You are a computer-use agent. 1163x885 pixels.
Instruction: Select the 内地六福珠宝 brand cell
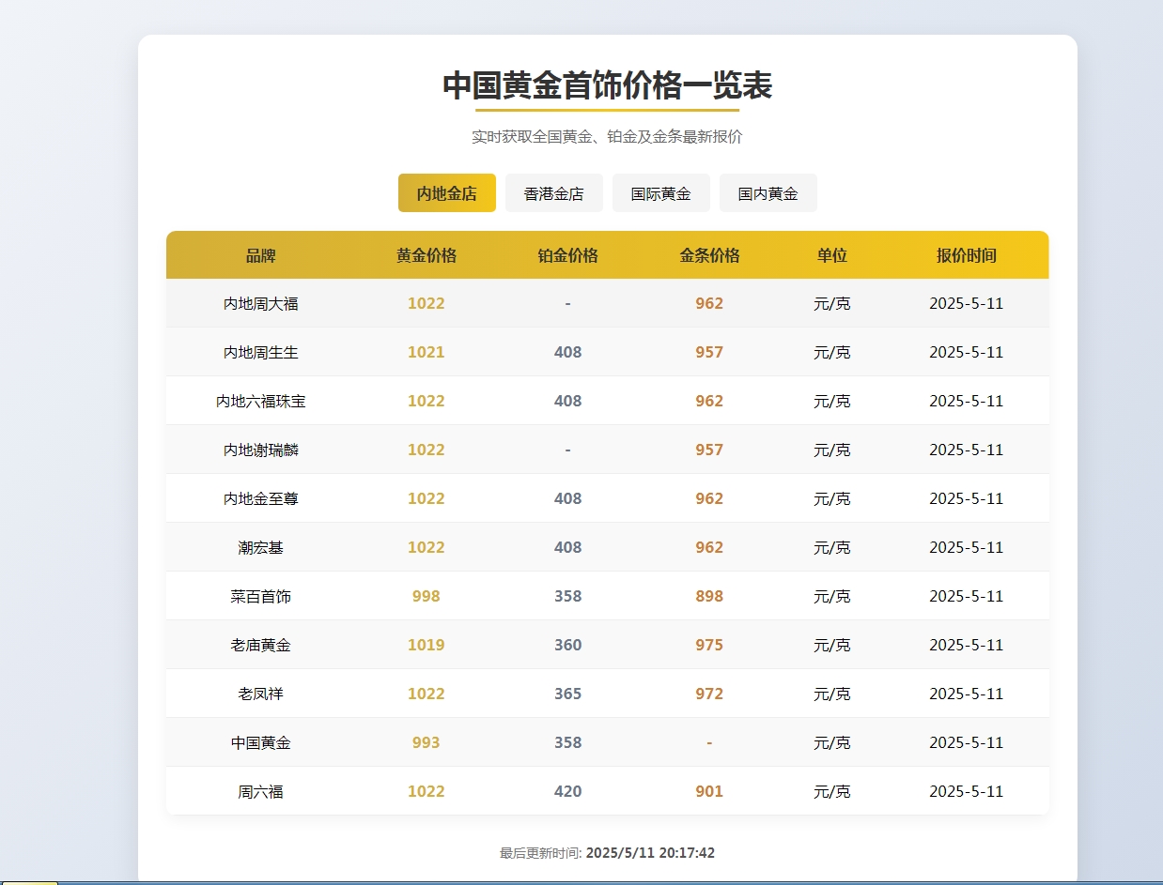261,402
